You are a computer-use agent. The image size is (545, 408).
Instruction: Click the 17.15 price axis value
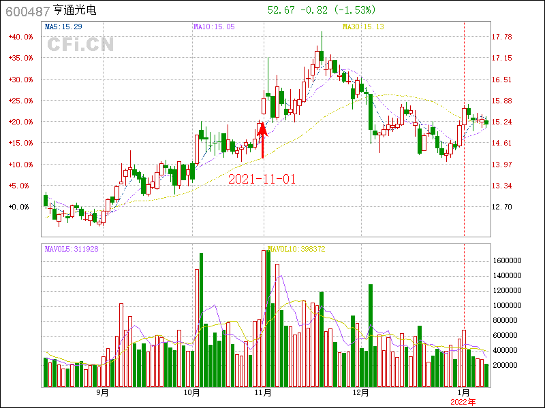[502, 58]
